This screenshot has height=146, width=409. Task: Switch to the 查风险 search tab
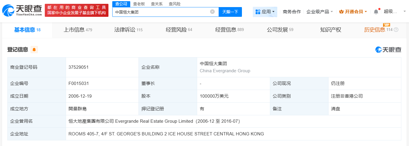click(174, 4)
